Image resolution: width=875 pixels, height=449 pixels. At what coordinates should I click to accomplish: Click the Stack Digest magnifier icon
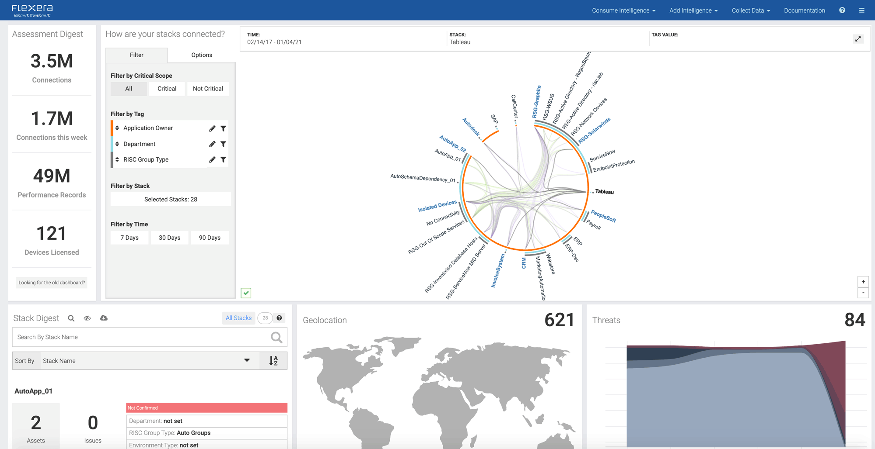coord(71,318)
